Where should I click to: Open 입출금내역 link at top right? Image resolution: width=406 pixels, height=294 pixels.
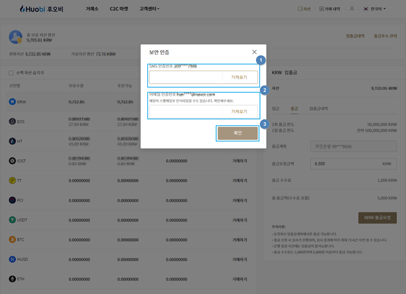pyautogui.click(x=355, y=36)
